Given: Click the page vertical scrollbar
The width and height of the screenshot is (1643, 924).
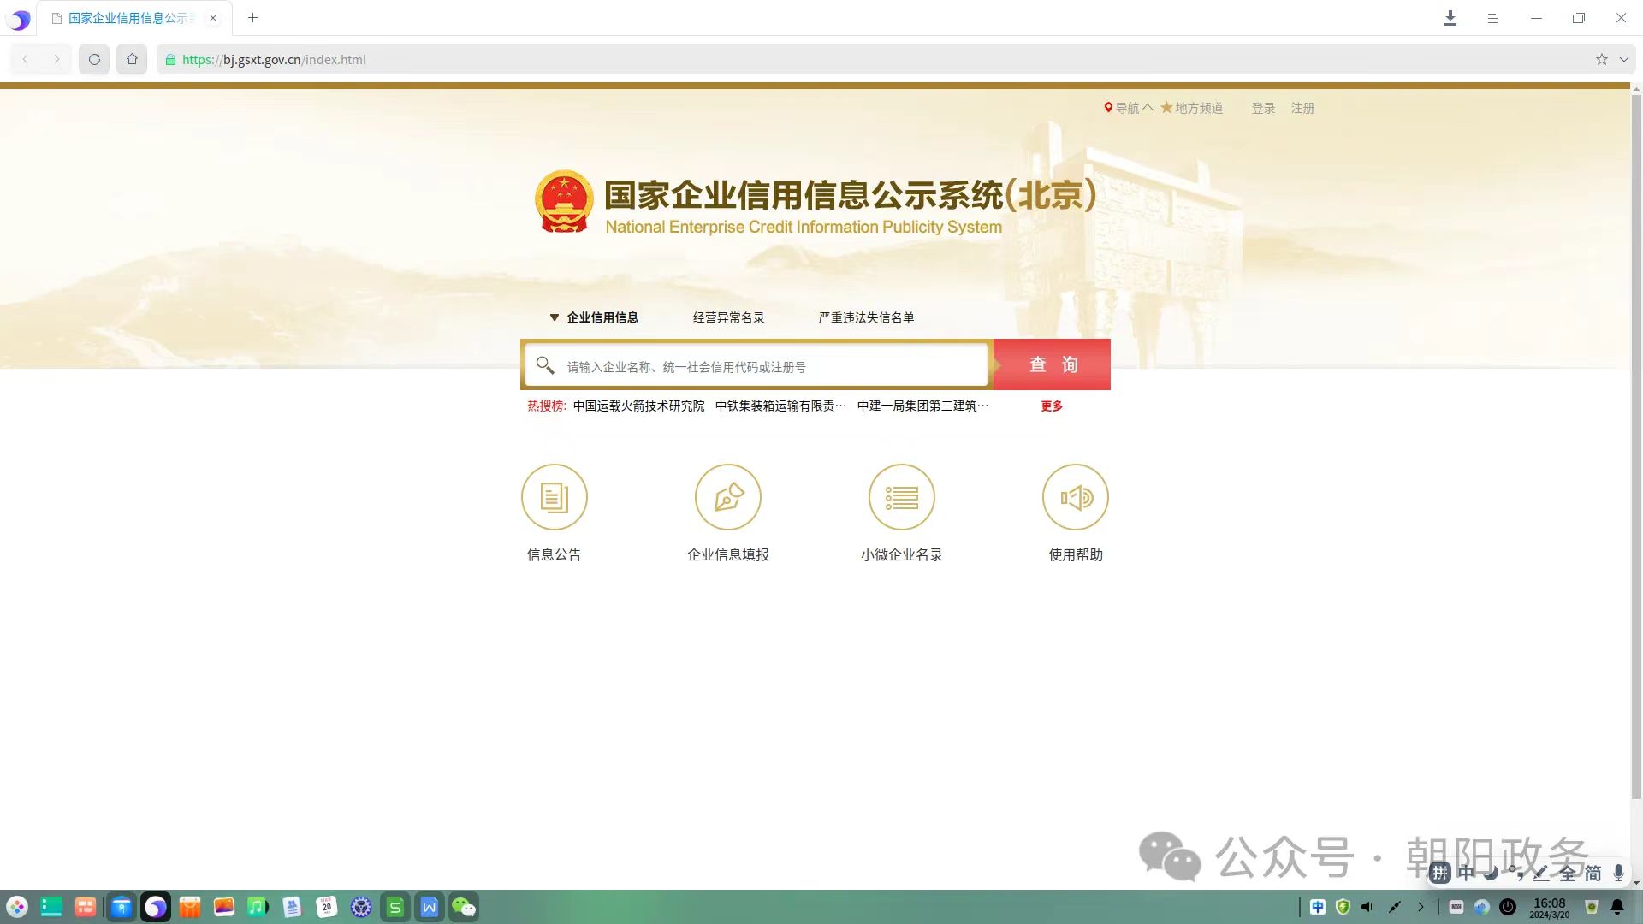Looking at the screenshot, I should [x=1636, y=445].
